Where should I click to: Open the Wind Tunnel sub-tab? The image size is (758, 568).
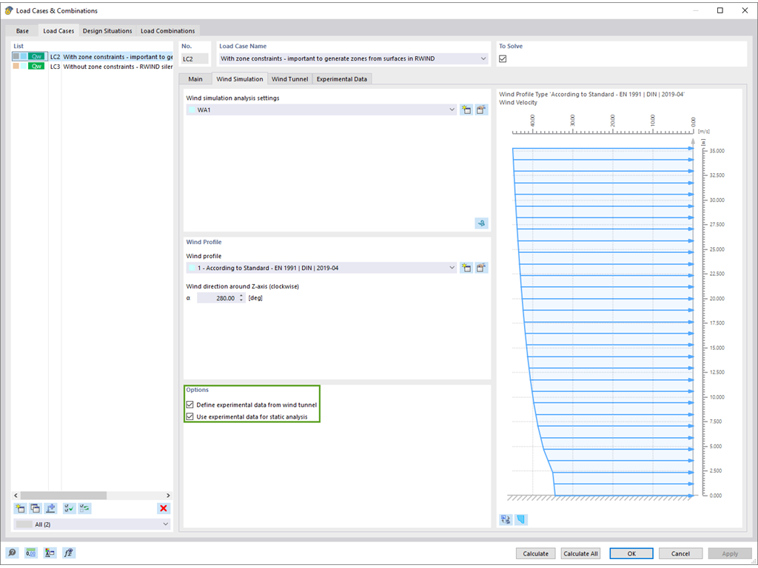[289, 78]
